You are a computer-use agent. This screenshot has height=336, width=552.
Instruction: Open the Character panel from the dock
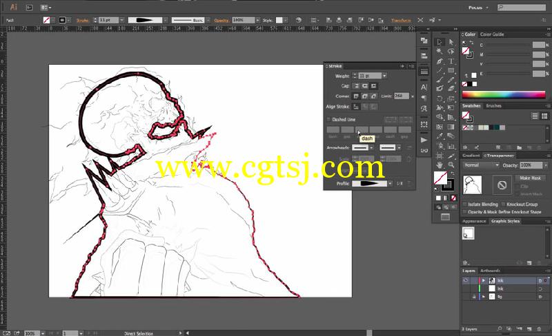424,87
